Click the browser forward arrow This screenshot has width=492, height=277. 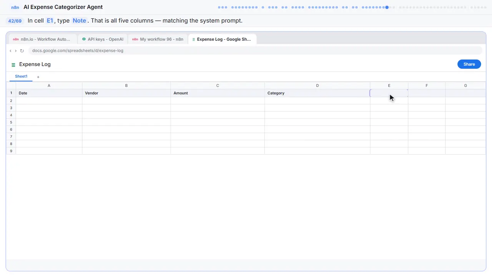click(x=16, y=51)
